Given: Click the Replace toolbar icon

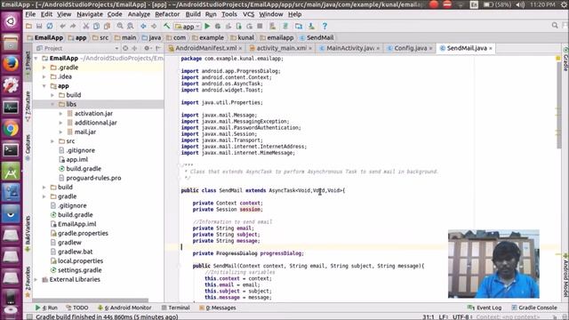Looking at the screenshot, I should (x=131, y=26).
